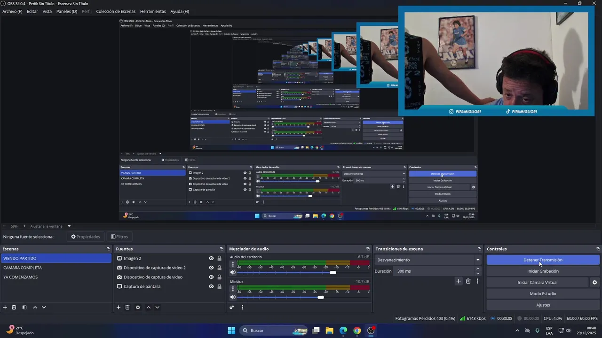This screenshot has width=602, height=338.
Task: Open transition properties three-dot menu
Action: [477, 281]
